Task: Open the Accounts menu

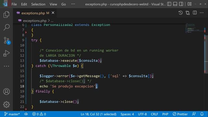Action: [6, 92]
